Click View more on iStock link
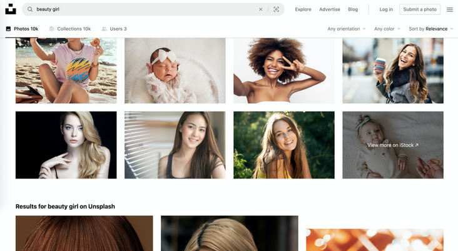The image size is (458, 251). [x=393, y=145]
